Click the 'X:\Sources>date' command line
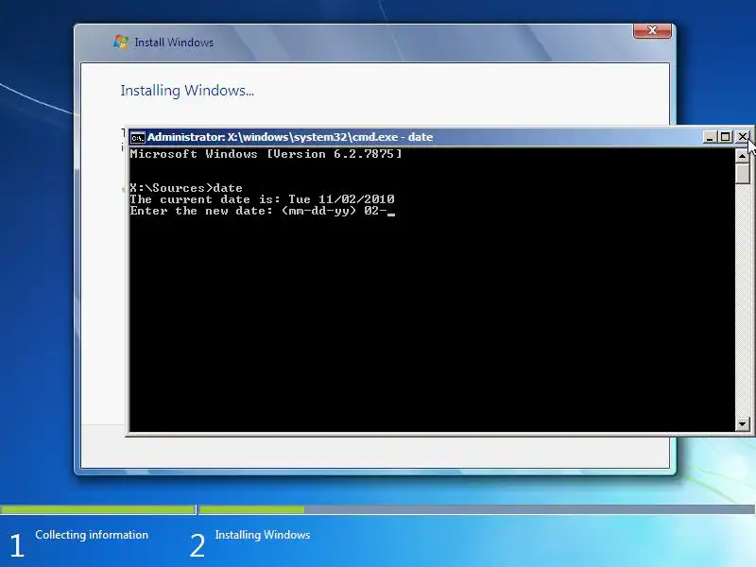Image resolution: width=756 pixels, height=567 pixels. (x=186, y=188)
